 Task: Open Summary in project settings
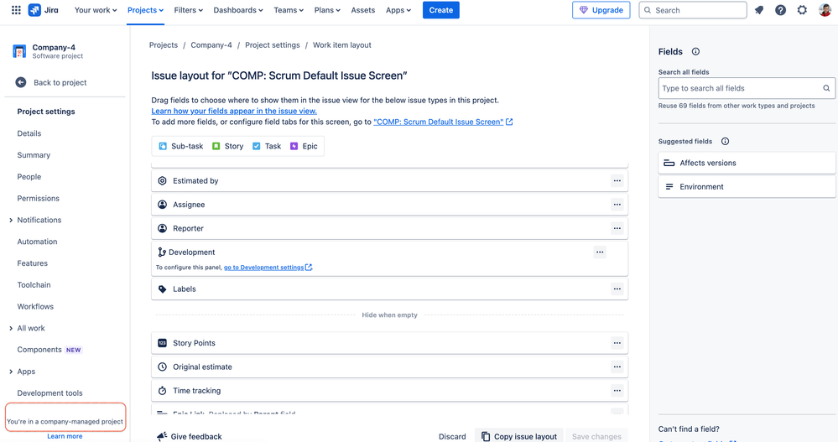coord(34,155)
